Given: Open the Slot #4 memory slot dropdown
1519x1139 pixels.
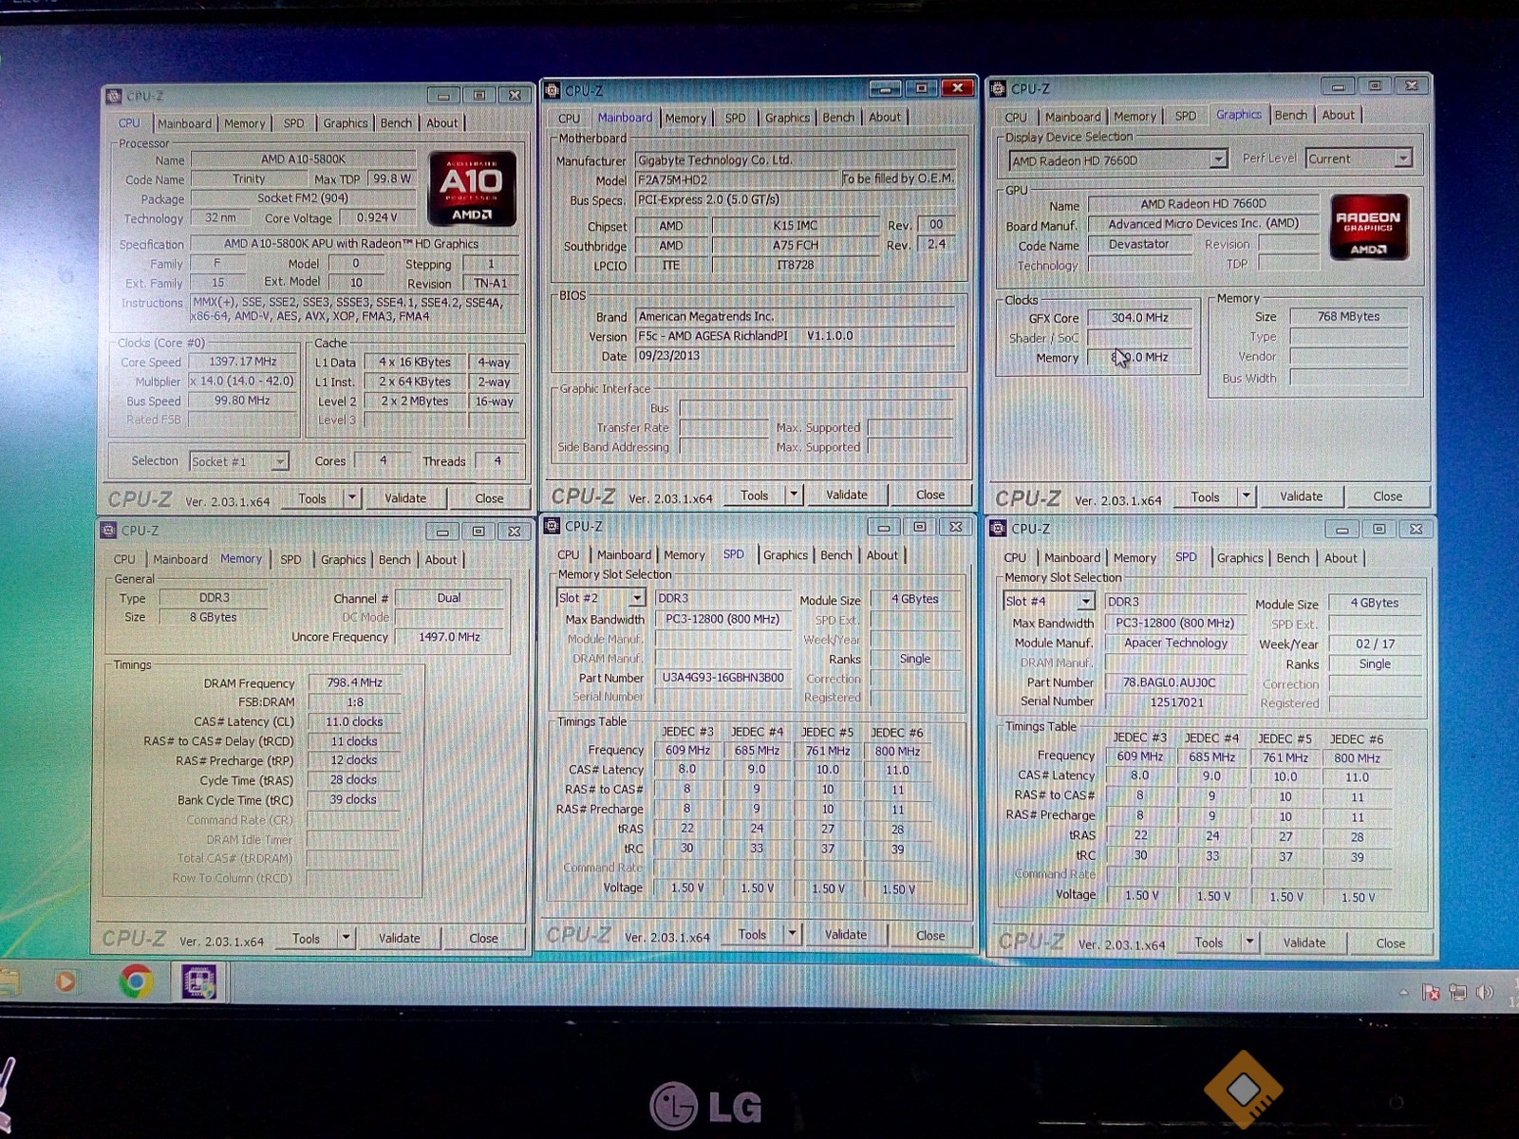Looking at the screenshot, I should (x=1085, y=602).
